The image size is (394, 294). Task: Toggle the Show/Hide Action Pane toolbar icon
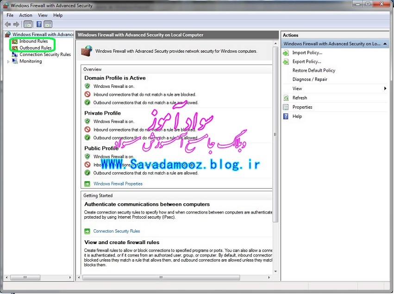(x=48, y=24)
